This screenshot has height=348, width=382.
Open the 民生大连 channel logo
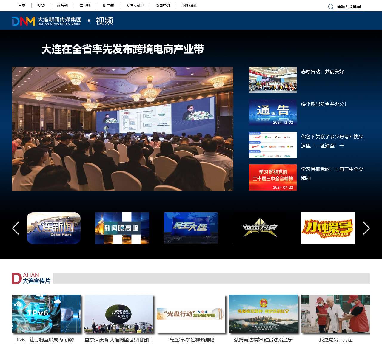pyautogui.click(x=191, y=228)
